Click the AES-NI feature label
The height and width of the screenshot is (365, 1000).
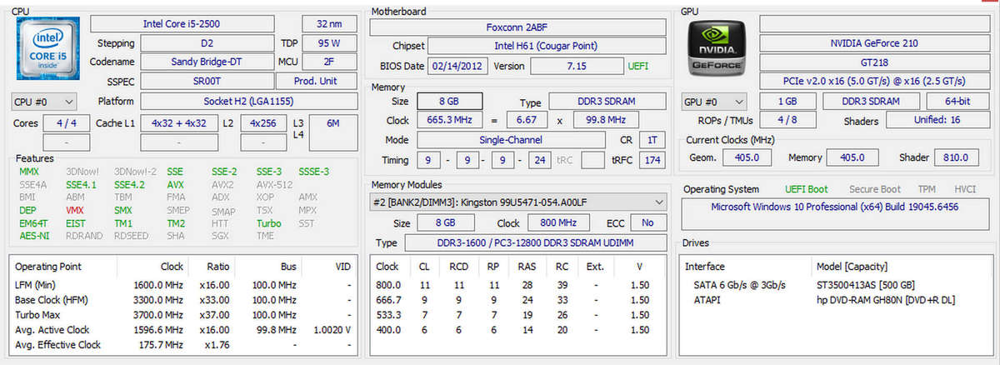pos(33,236)
